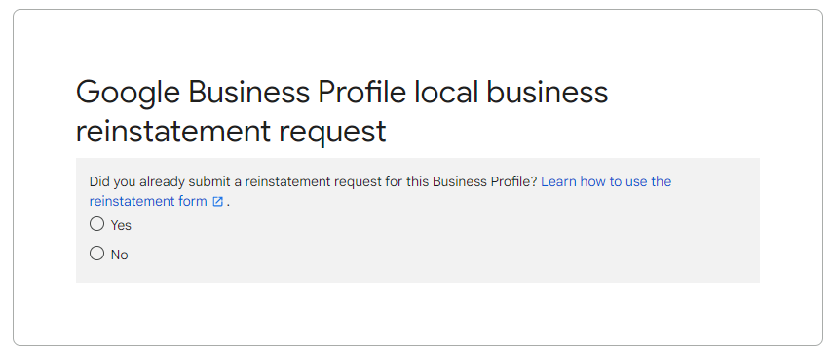Click "Business Profile?" in the question sentence

pos(485,181)
